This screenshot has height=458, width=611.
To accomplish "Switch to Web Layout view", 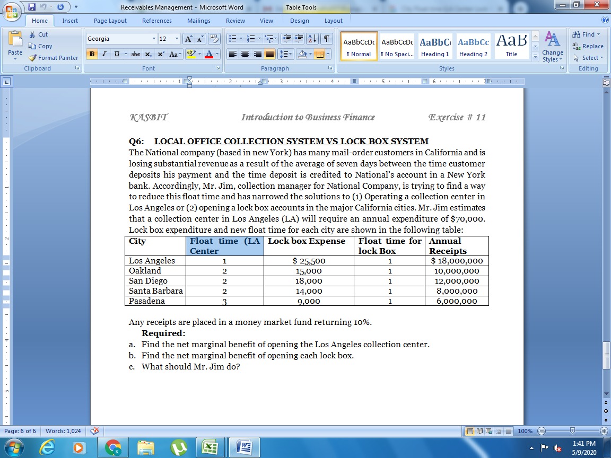I will click(489, 431).
